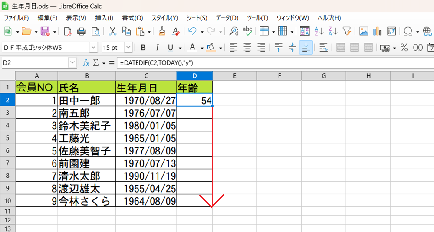
Task: Expand the font name dropdown
Action: point(94,48)
